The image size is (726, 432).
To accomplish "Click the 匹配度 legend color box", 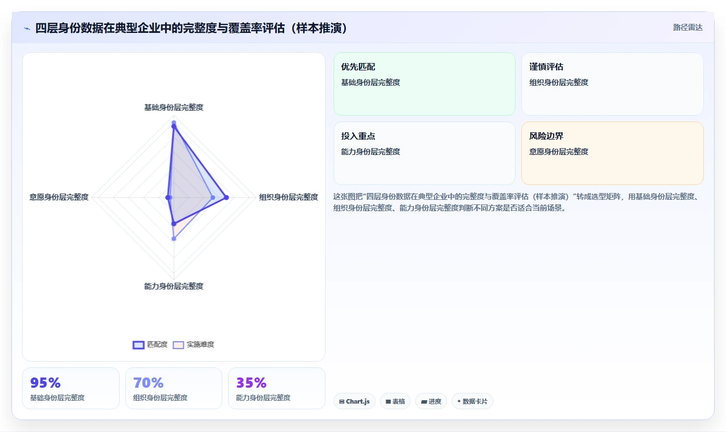I will tap(138, 345).
